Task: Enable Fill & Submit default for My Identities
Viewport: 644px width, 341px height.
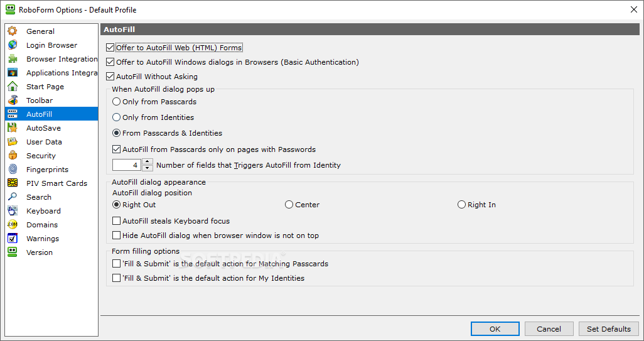Action: point(116,278)
